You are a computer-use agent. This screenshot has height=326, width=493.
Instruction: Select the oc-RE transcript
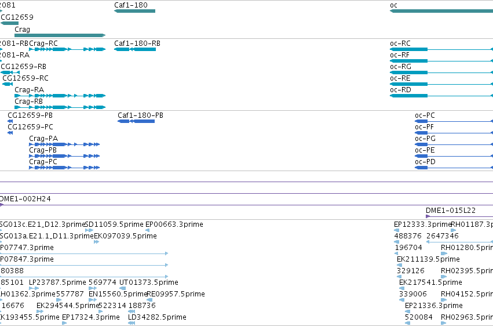click(441, 84)
